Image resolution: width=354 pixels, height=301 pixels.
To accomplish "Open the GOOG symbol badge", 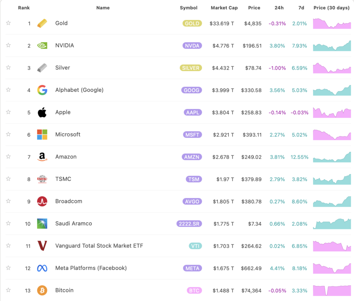I will [x=192, y=90].
